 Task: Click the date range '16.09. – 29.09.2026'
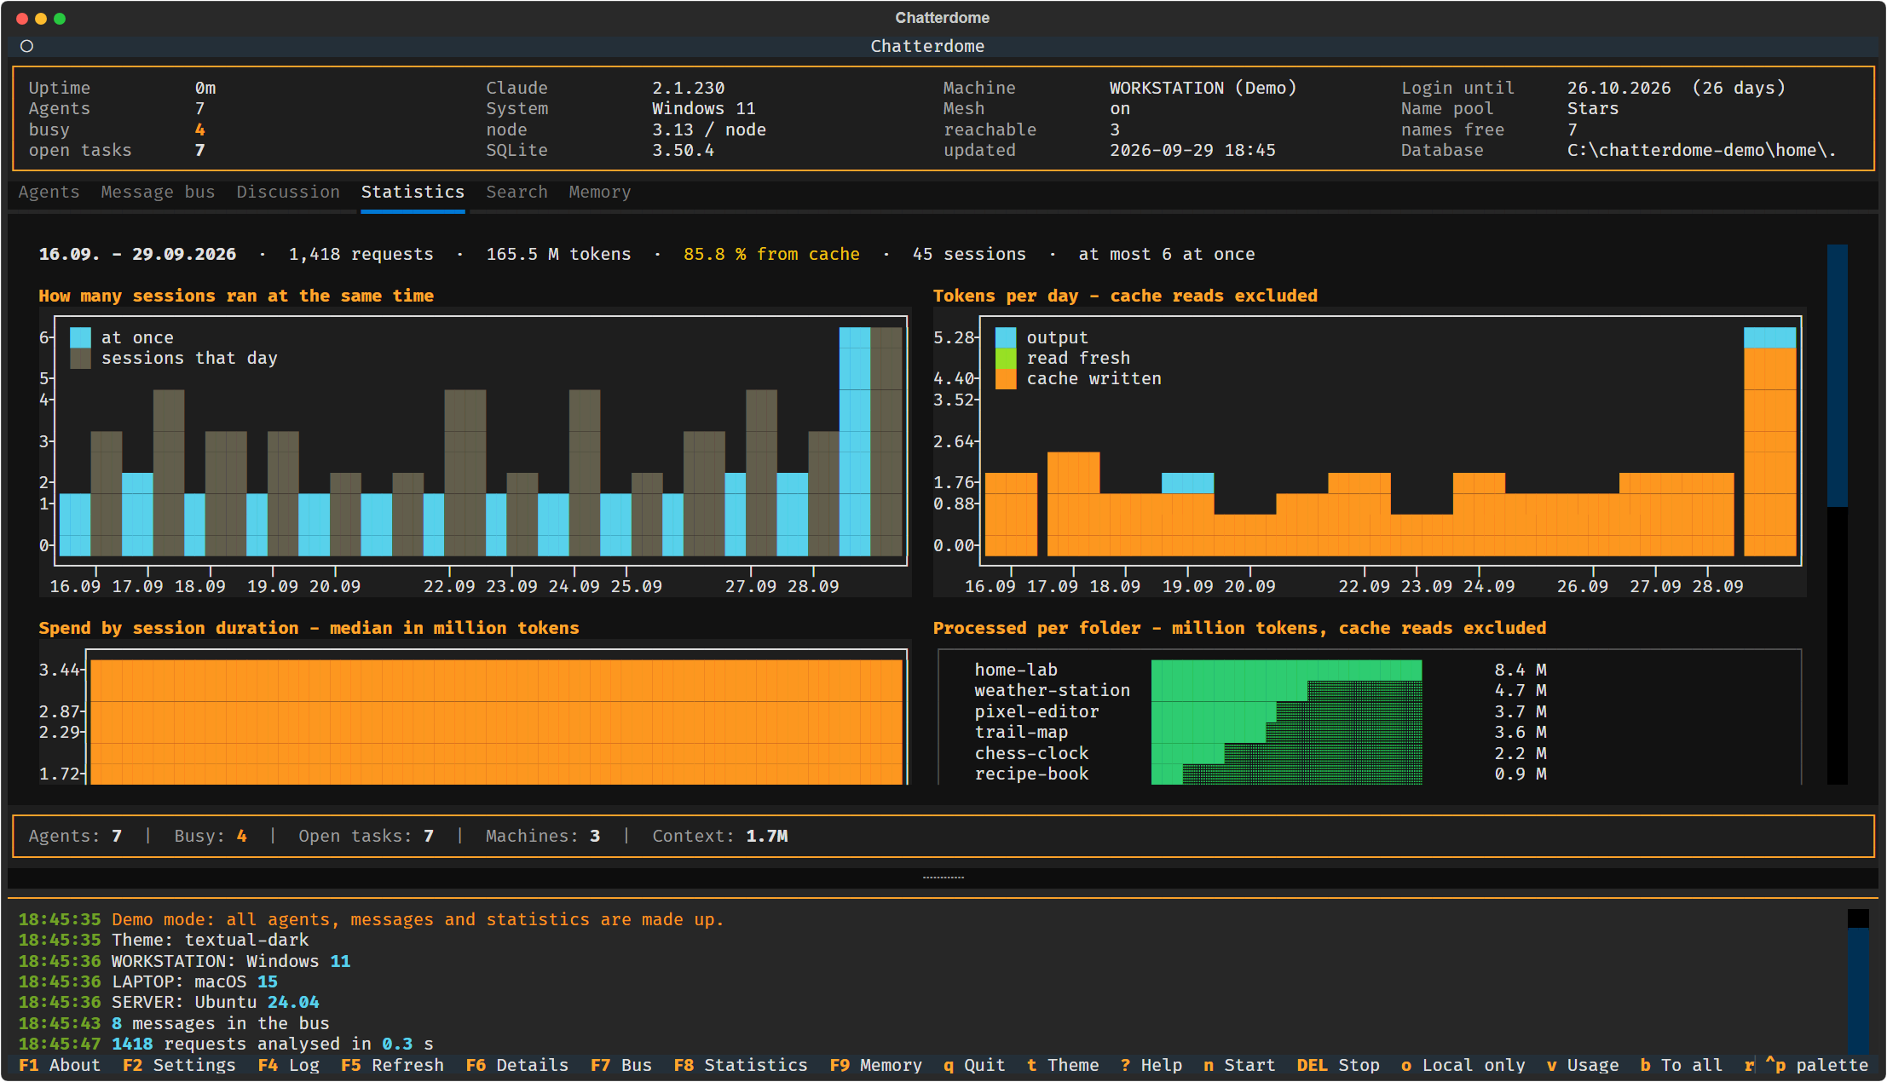click(137, 255)
